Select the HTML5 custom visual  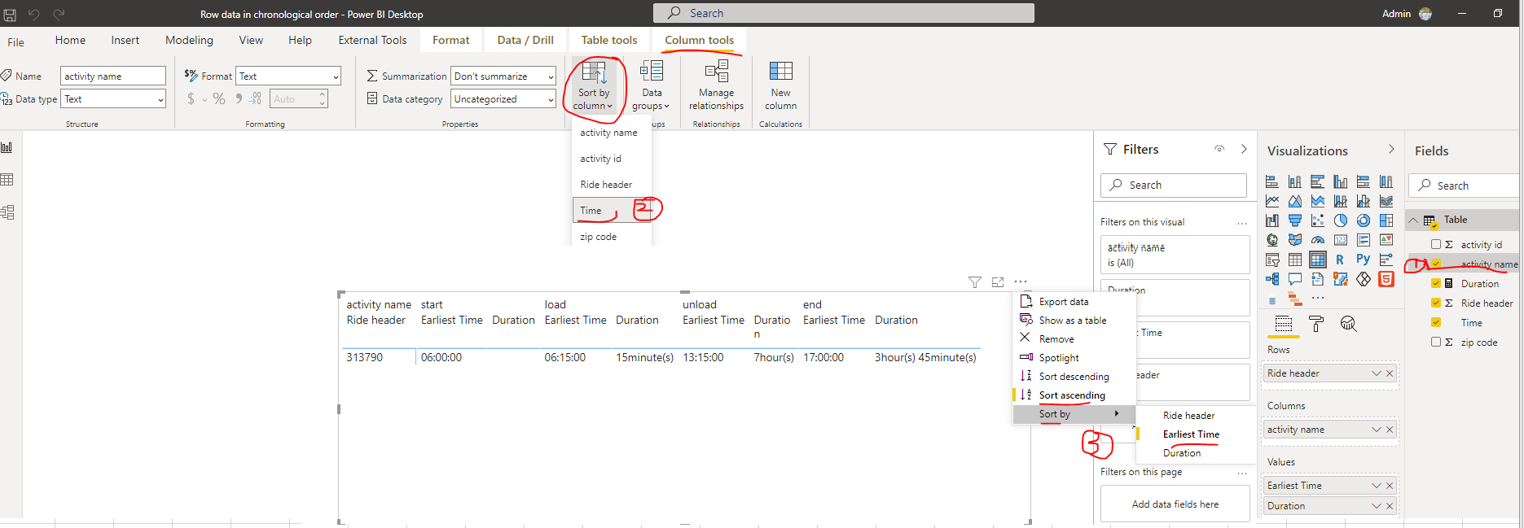coord(1386,279)
